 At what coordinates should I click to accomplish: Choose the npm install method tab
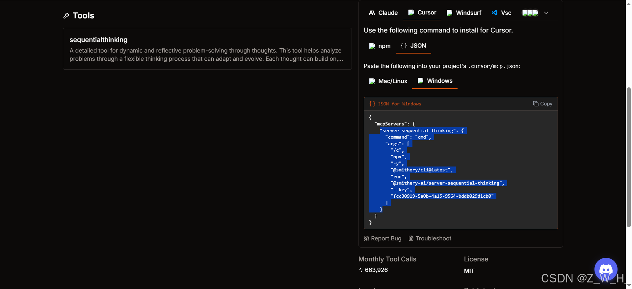coord(380,46)
